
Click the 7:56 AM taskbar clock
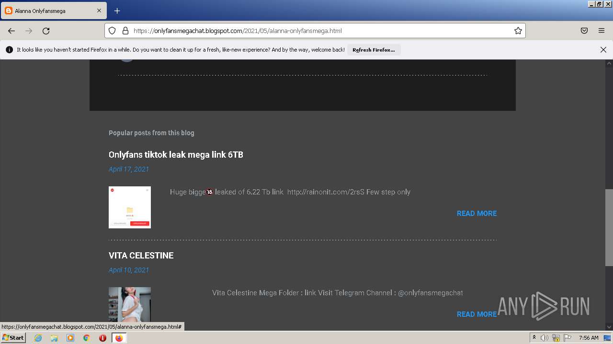pyautogui.click(x=589, y=338)
